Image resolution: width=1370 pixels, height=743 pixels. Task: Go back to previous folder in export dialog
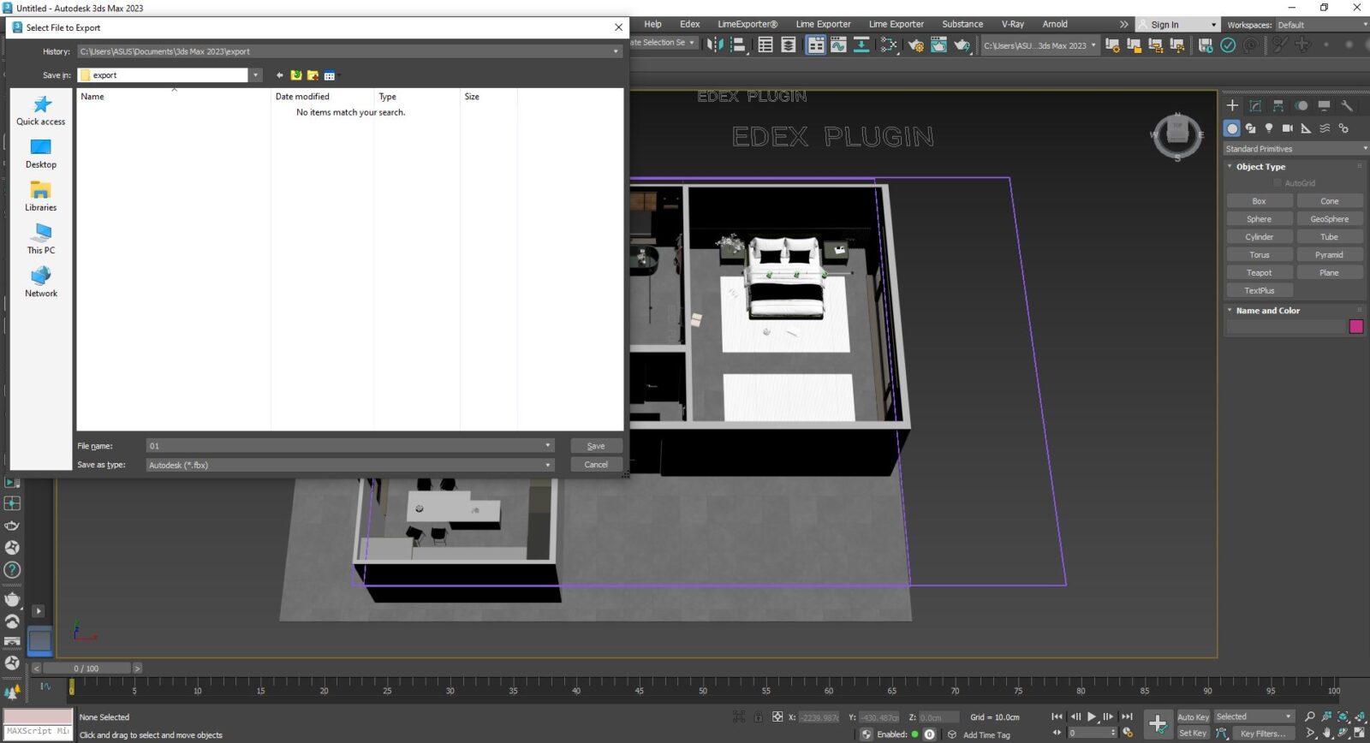(279, 75)
